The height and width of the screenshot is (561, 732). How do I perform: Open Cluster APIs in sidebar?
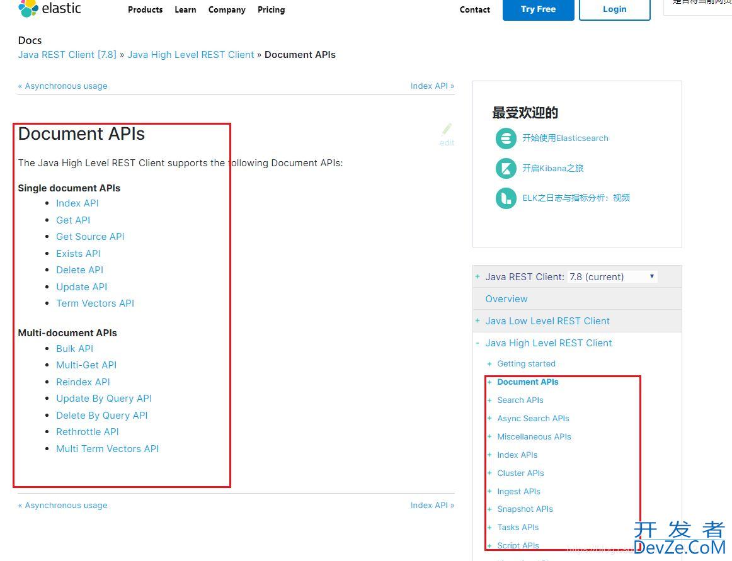(x=520, y=473)
